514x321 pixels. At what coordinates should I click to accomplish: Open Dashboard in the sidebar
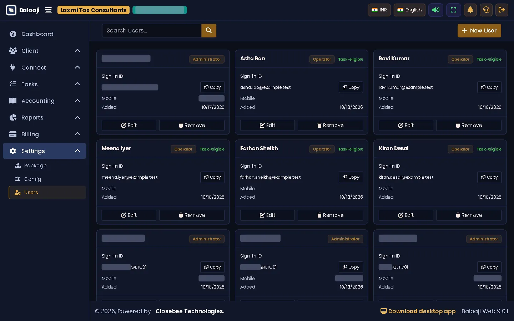tap(44, 34)
